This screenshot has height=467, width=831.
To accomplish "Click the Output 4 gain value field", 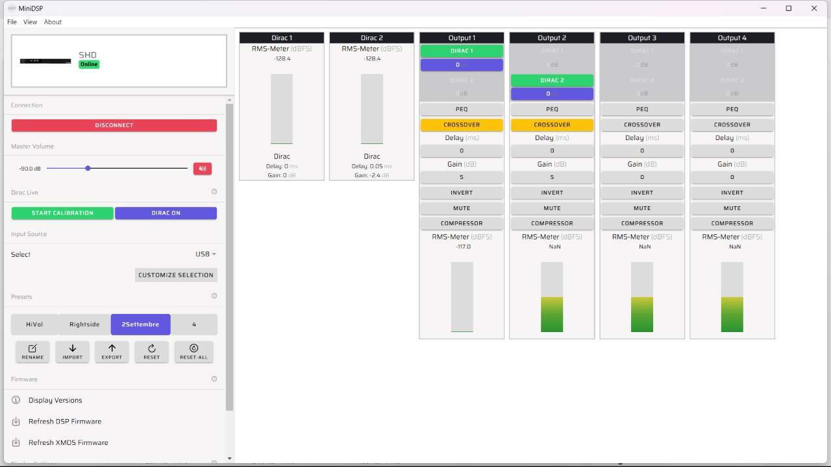I will click(x=732, y=177).
